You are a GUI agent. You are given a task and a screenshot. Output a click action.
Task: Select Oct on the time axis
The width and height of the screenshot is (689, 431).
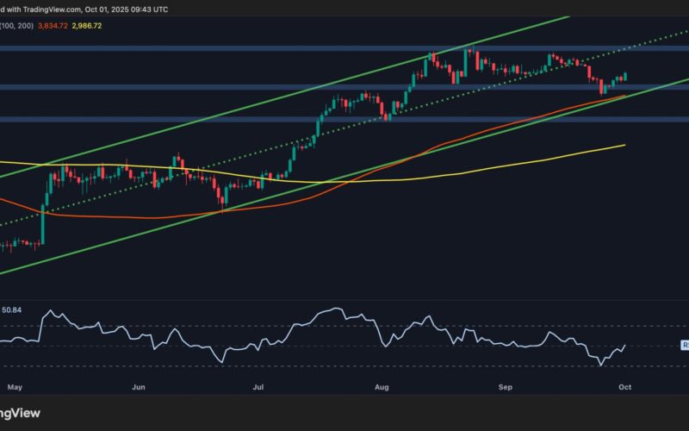[x=625, y=388]
